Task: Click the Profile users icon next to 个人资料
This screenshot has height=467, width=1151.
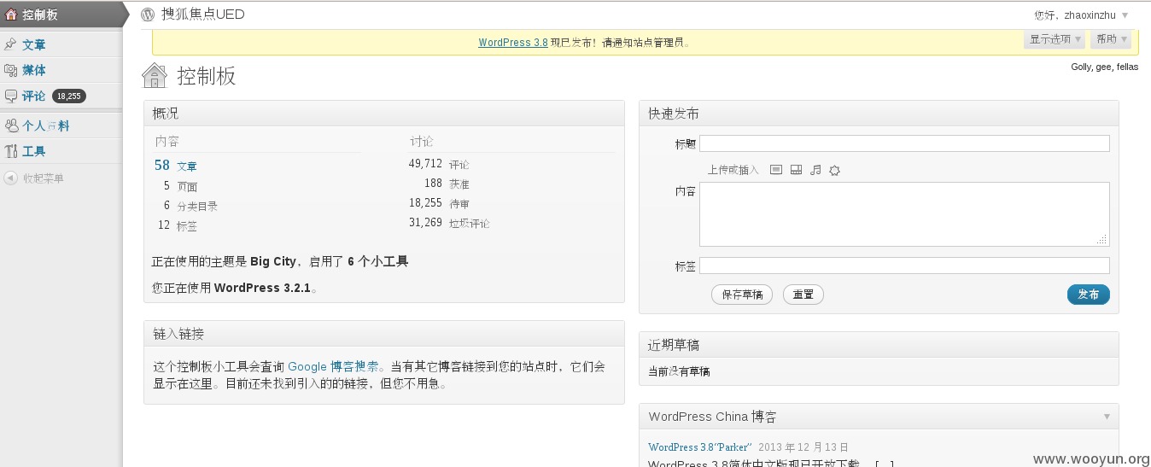Action: 11,126
